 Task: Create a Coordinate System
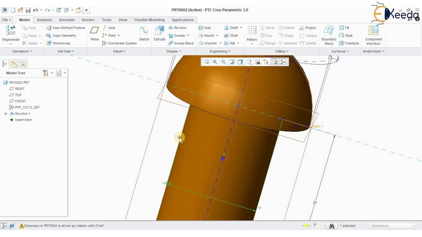pos(119,43)
